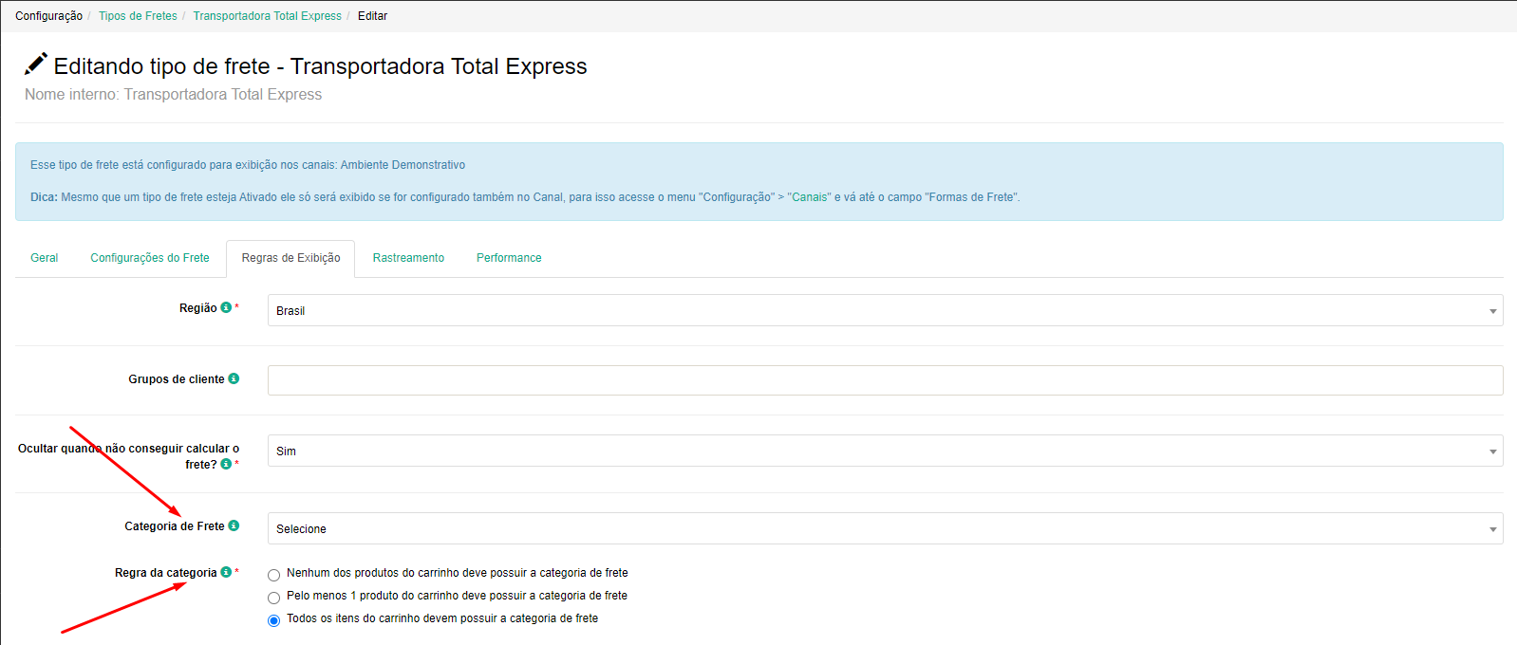Open the Performance tab
Viewport: 1517px width, 645px height.
[x=509, y=258]
